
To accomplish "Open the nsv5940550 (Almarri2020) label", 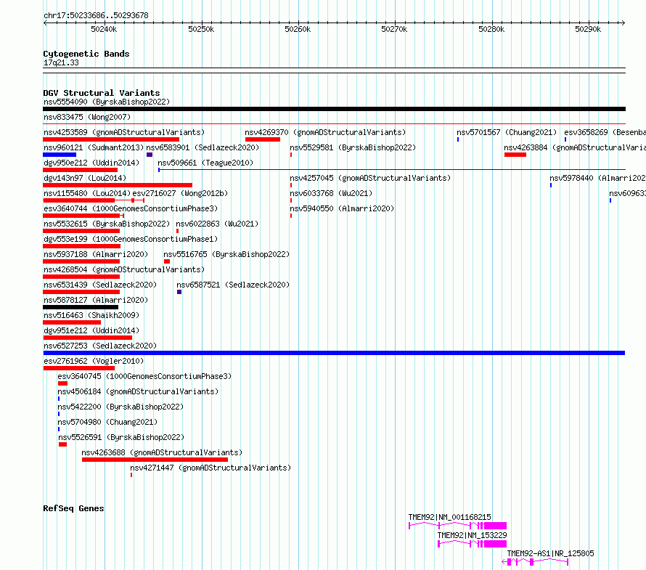I will [342, 208].
